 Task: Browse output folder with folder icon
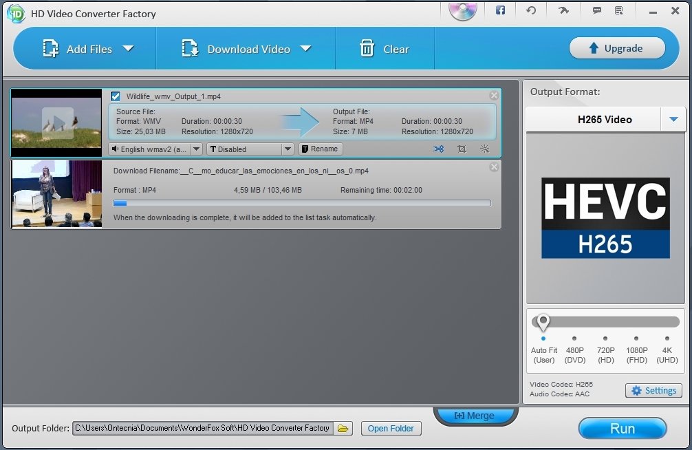coord(343,429)
